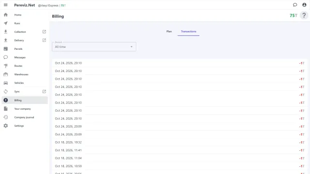Click the Sync arrows icon

pyautogui.click(x=6, y=91)
